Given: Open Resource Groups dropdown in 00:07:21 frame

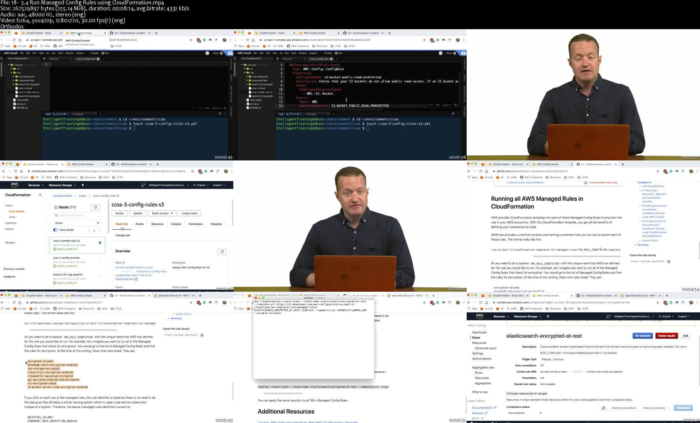Looking at the screenshot, I should 528,317.
